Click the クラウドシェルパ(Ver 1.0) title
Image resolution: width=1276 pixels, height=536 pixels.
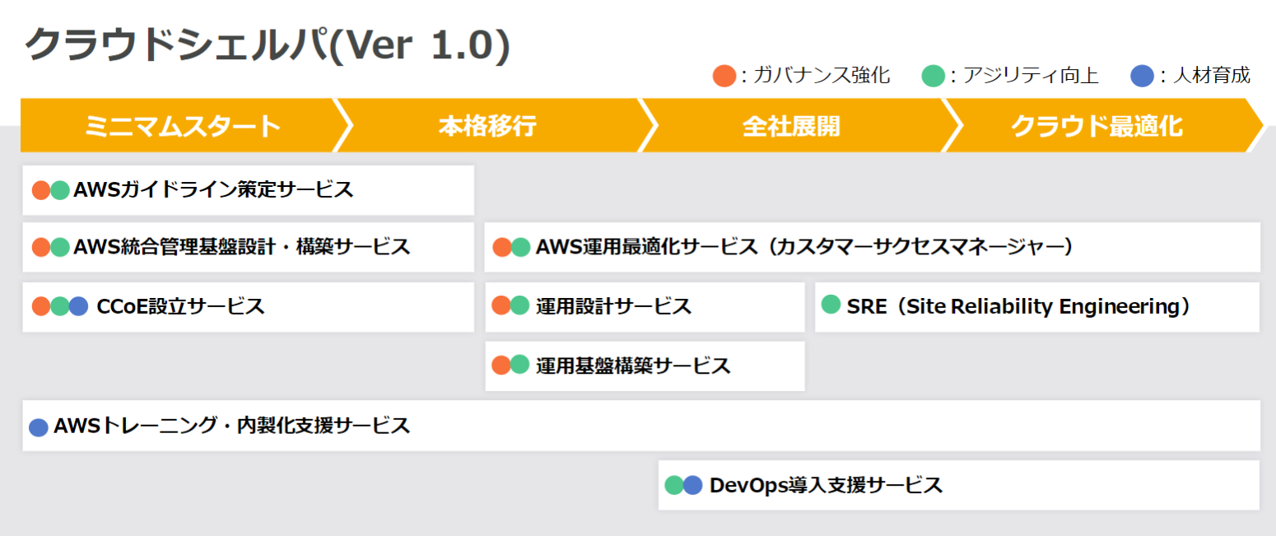(x=268, y=45)
